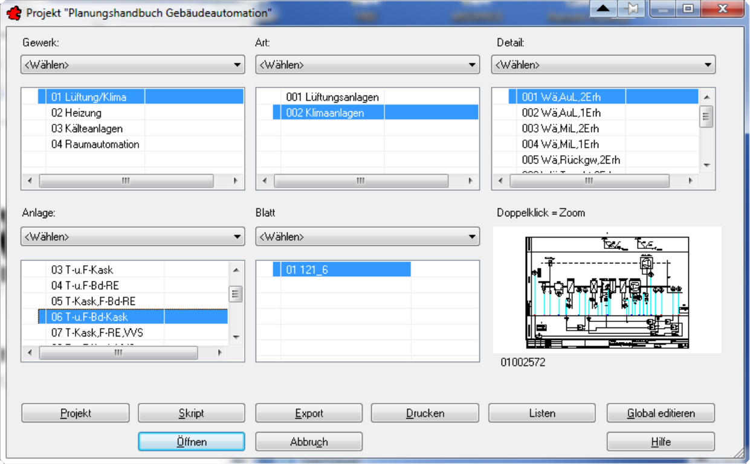Click Detail list horizontal scroll-right arrow
This screenshot has height=464, width=750.
click(x=692, y=180)
